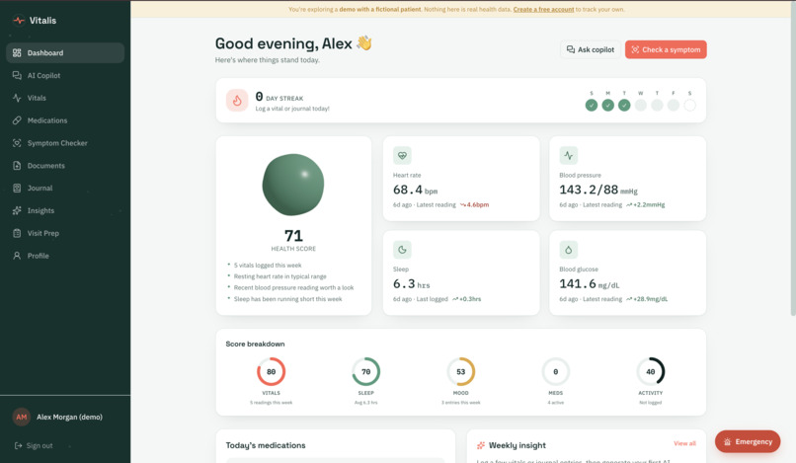Viewport: 796px width, 463px height.
Task: Click the Medications pill icon
Action: (x=17, y=120)
